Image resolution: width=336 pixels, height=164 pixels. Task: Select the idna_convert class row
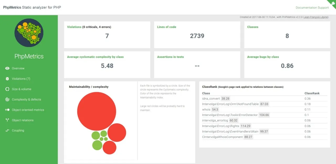pyautogui.click(x=211, y=99)
